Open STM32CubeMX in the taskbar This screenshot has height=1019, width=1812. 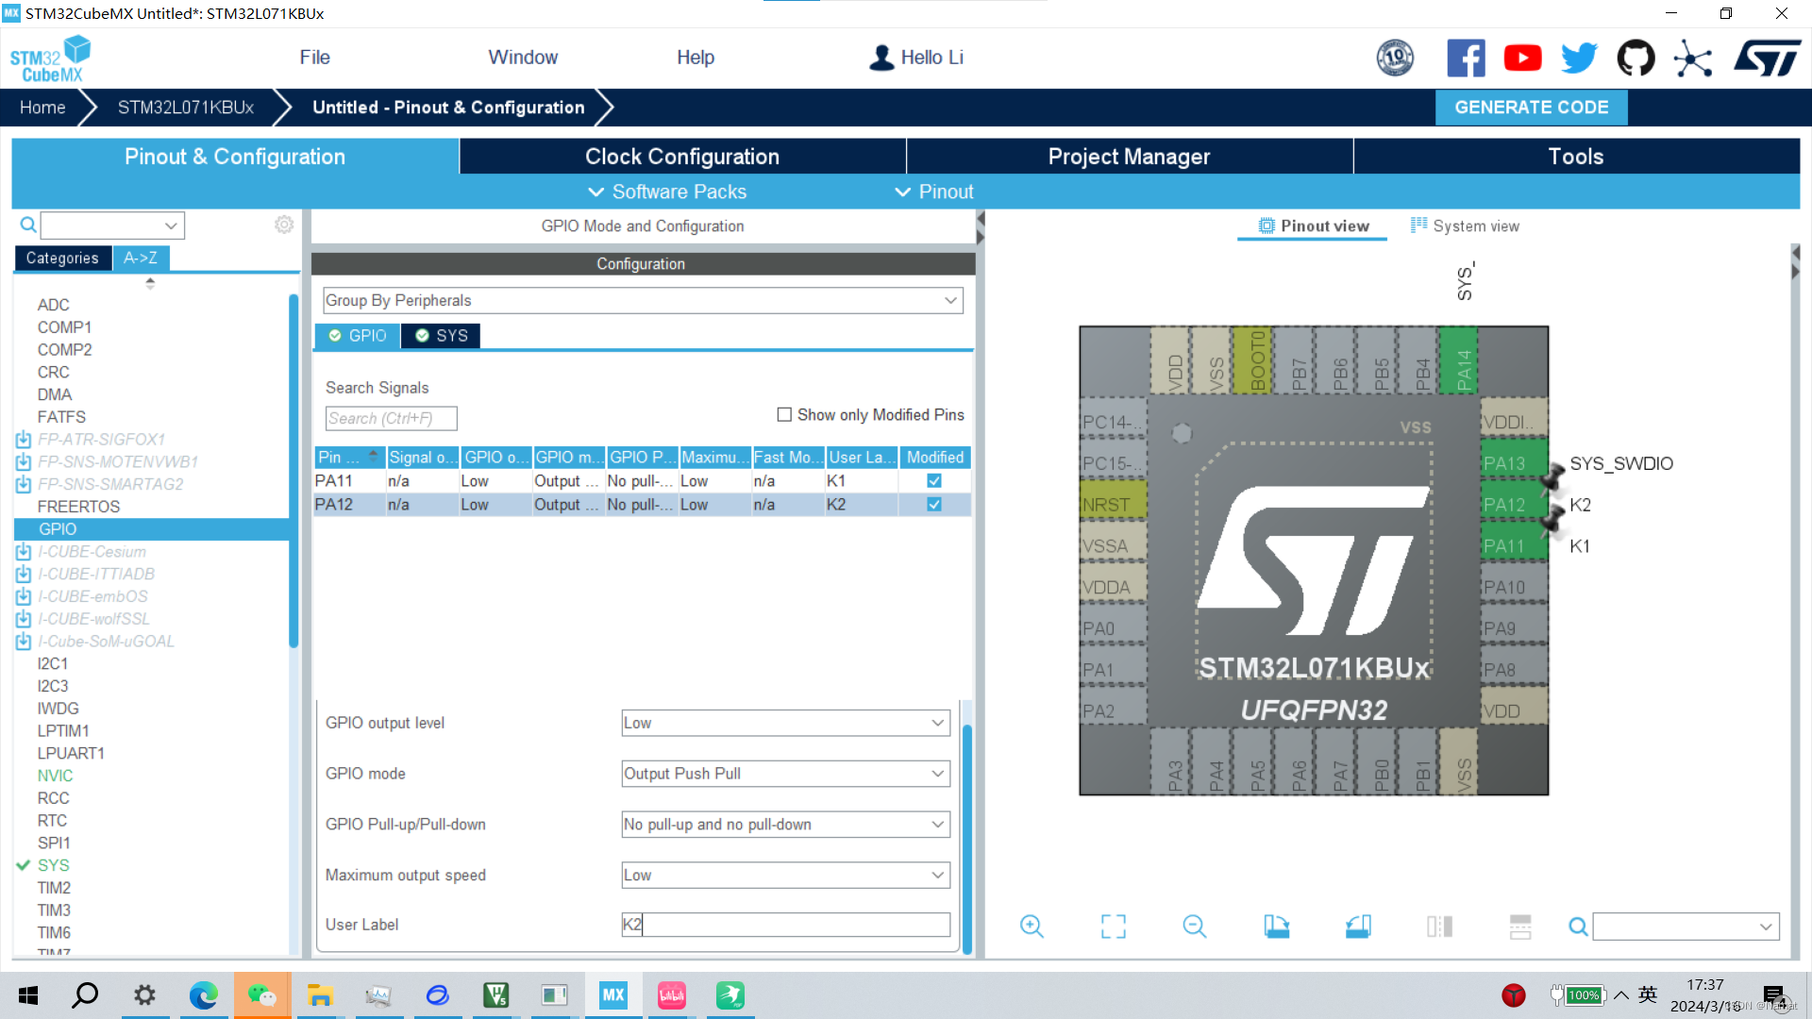(613, 995)
